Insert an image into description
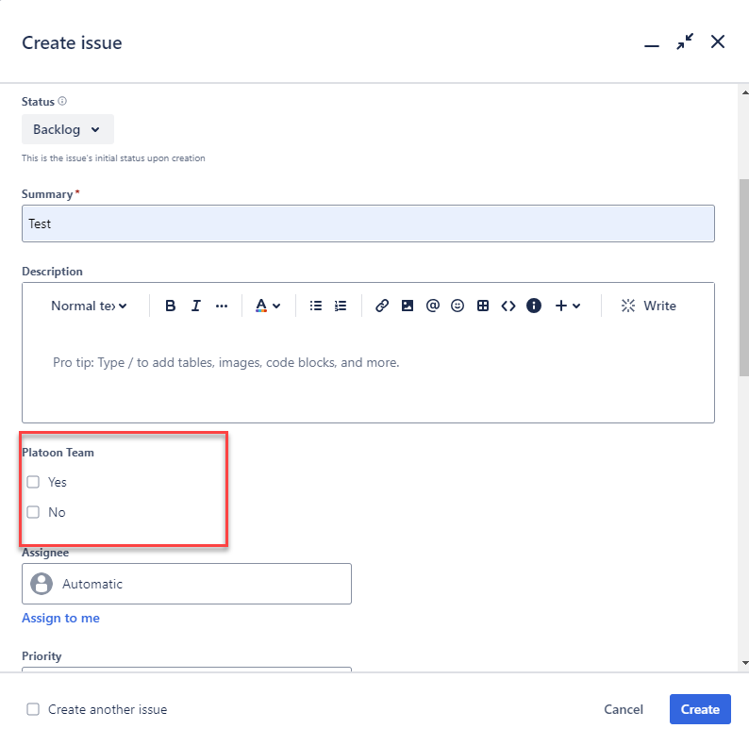749x745 pixels. 407,306
